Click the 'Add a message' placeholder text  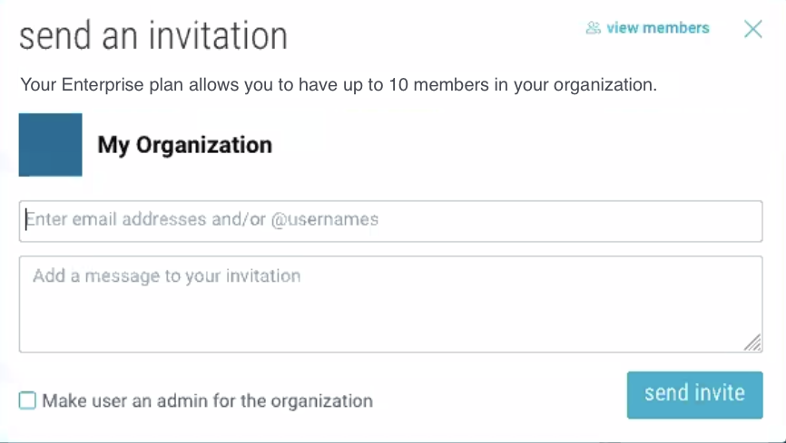point(167,276)
